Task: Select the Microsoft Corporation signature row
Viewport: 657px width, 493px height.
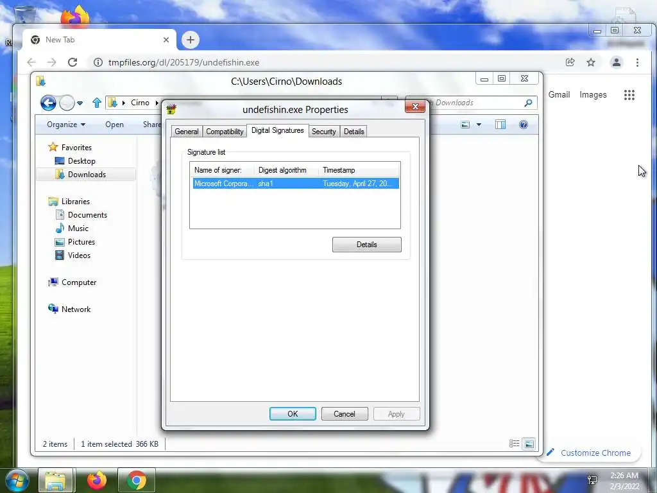Action: 295,184
